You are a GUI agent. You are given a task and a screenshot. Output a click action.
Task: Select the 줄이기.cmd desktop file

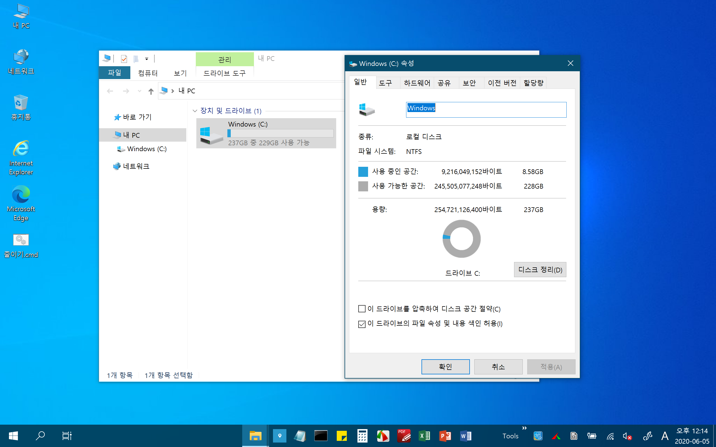click(21, 246)
